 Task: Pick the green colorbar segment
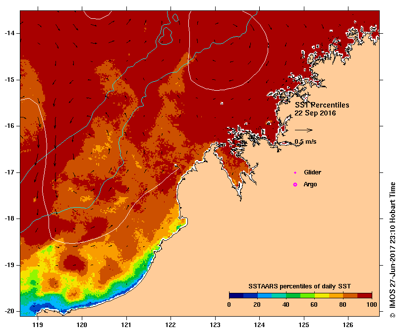click(x=293, y=296)
